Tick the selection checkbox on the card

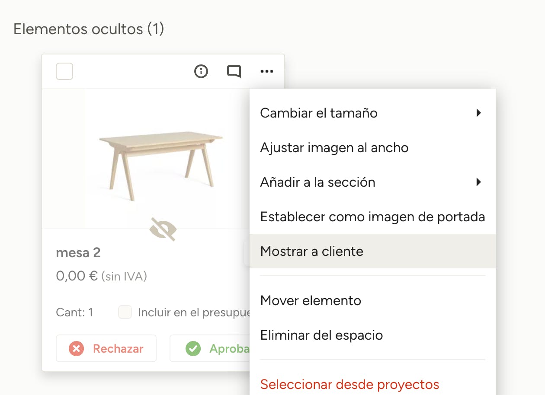64,71
